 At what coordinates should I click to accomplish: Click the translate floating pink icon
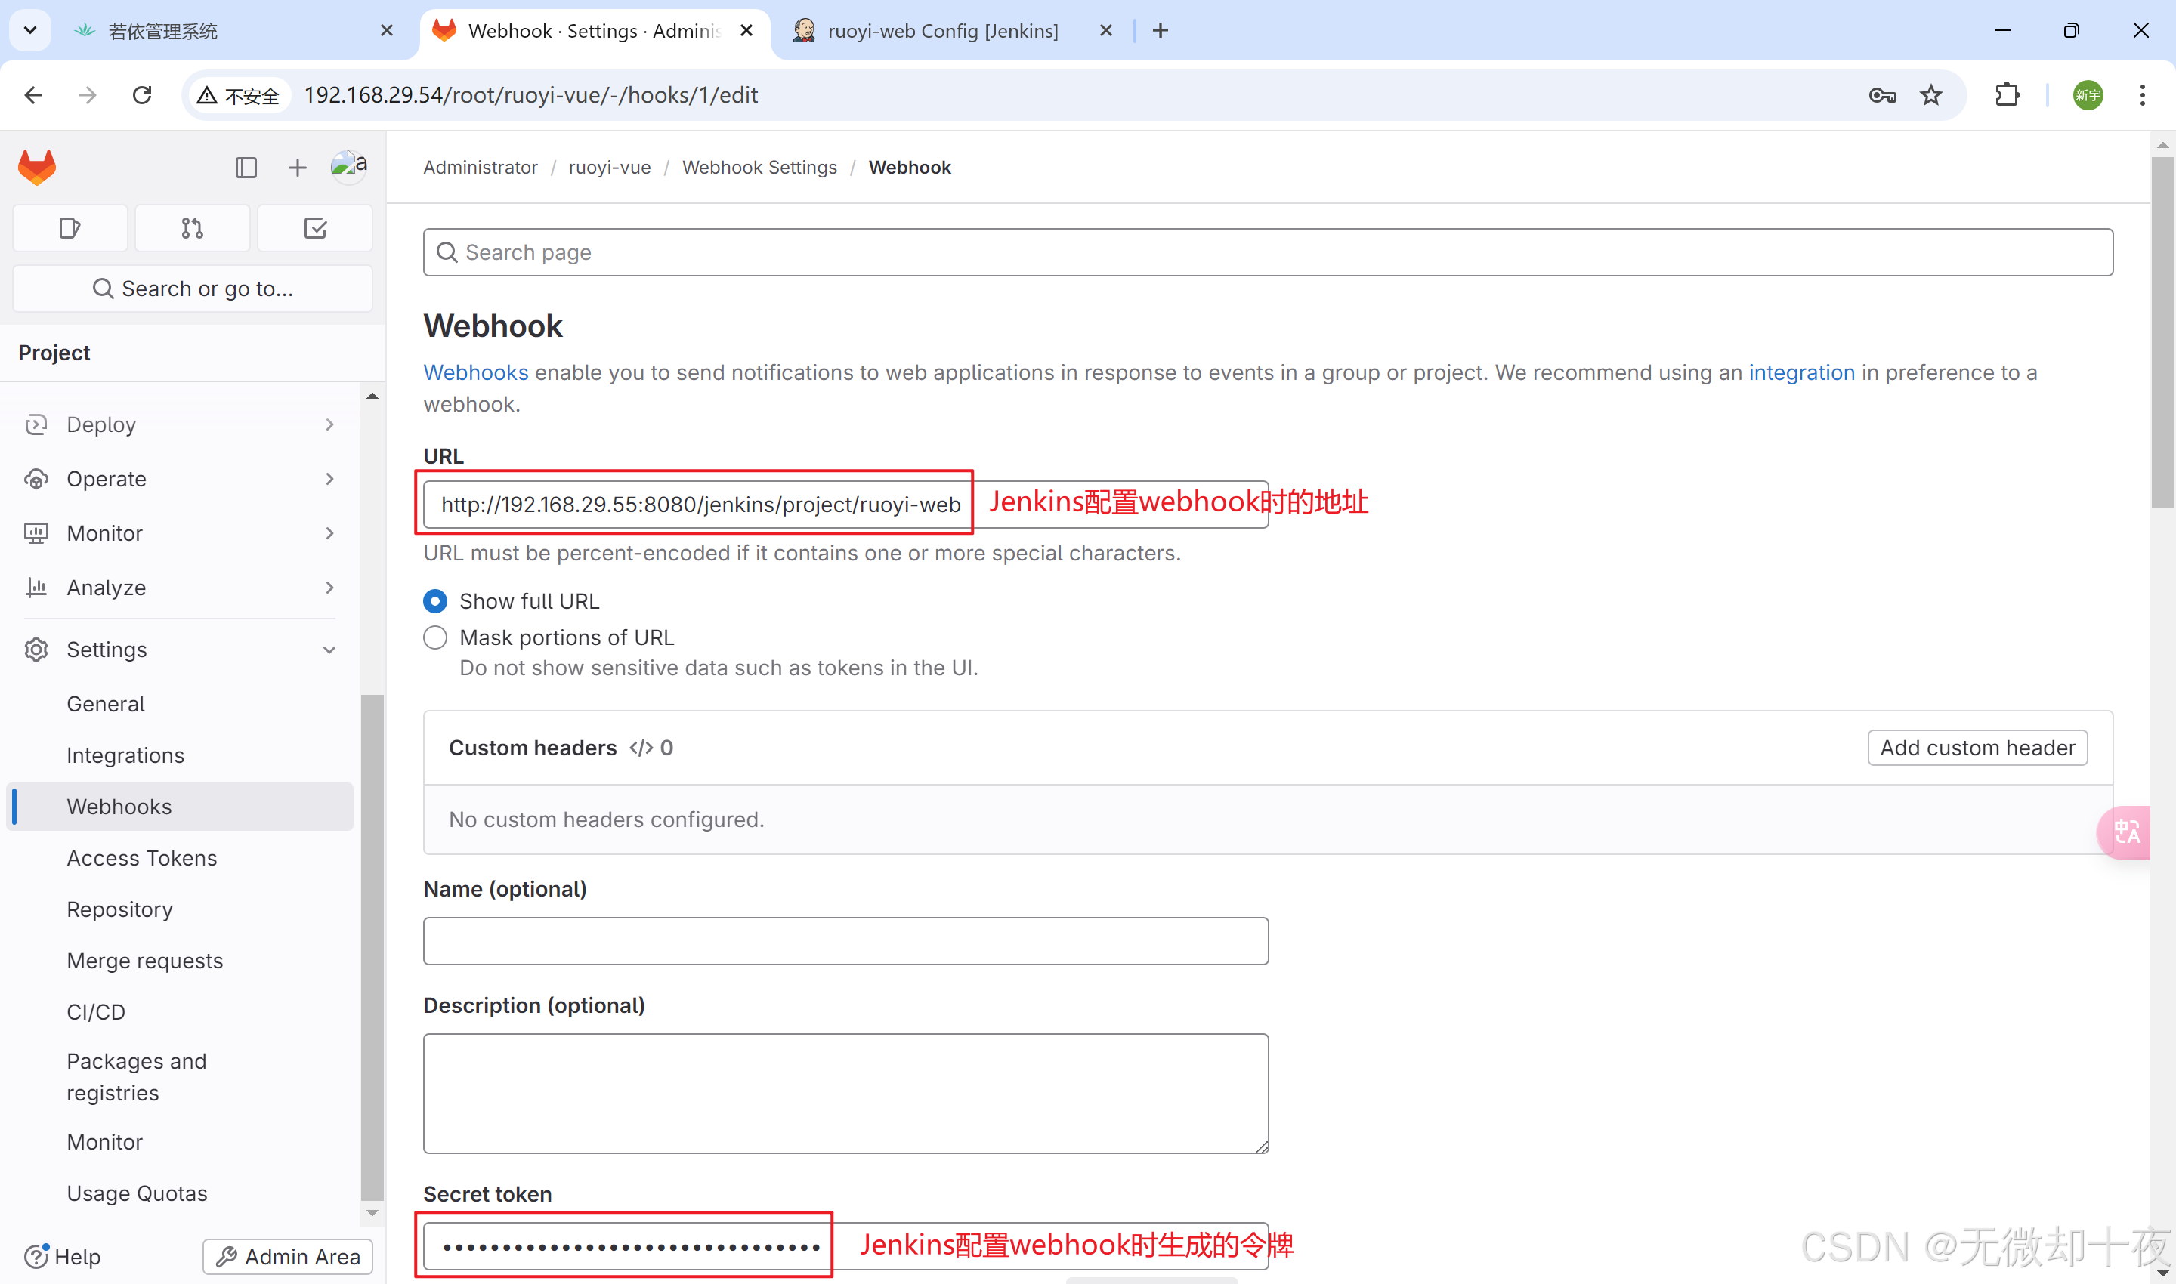click(2127, 832)
